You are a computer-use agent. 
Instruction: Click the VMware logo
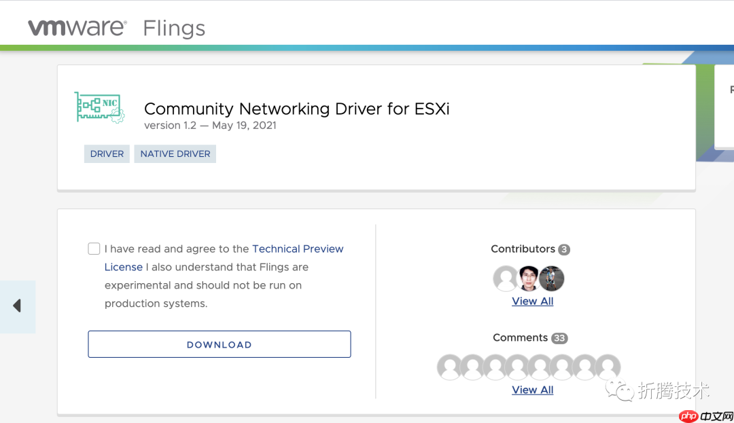[77, 28]
